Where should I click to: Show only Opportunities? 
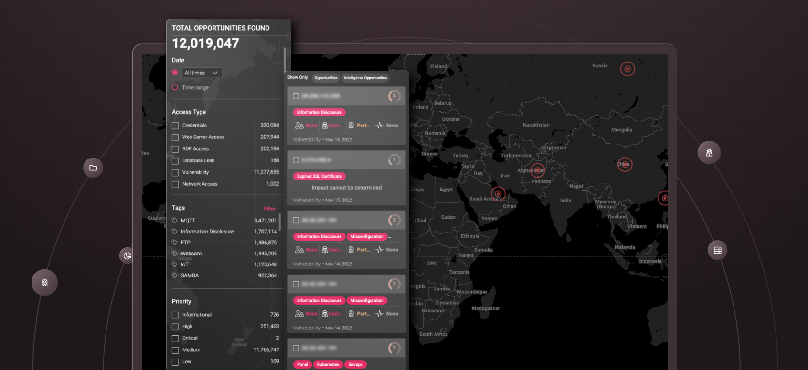click(326, 78)
